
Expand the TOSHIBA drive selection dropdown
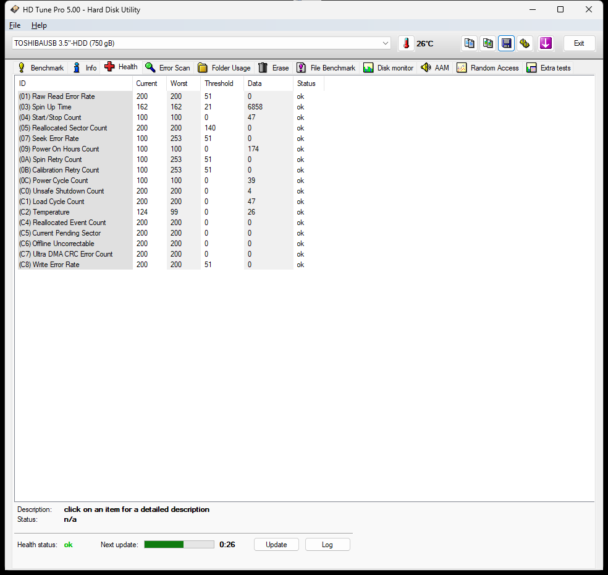click(x=386, y=43)
